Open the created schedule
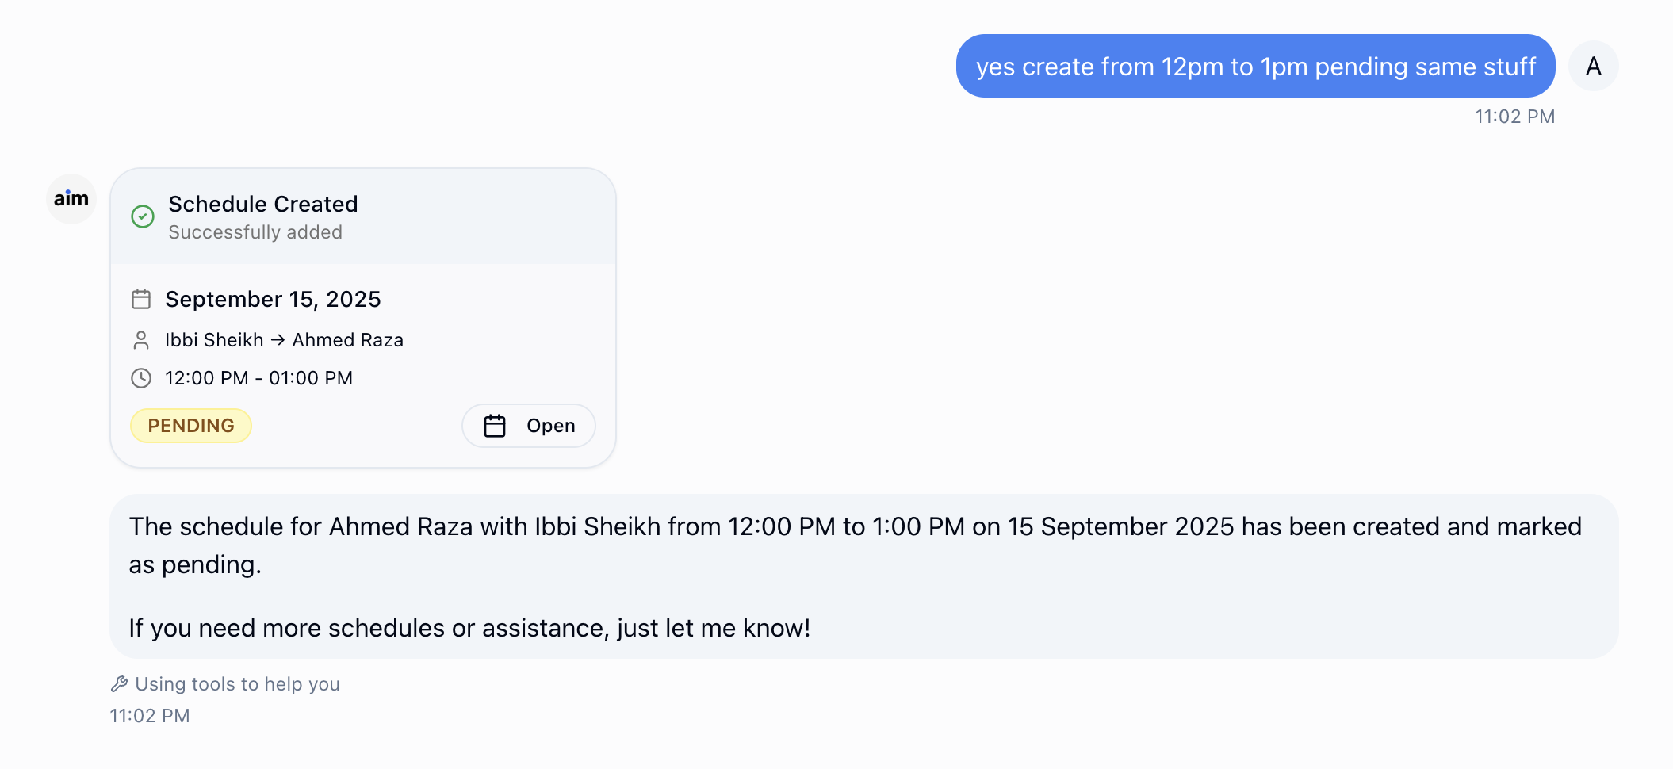 tap(528, 426)
